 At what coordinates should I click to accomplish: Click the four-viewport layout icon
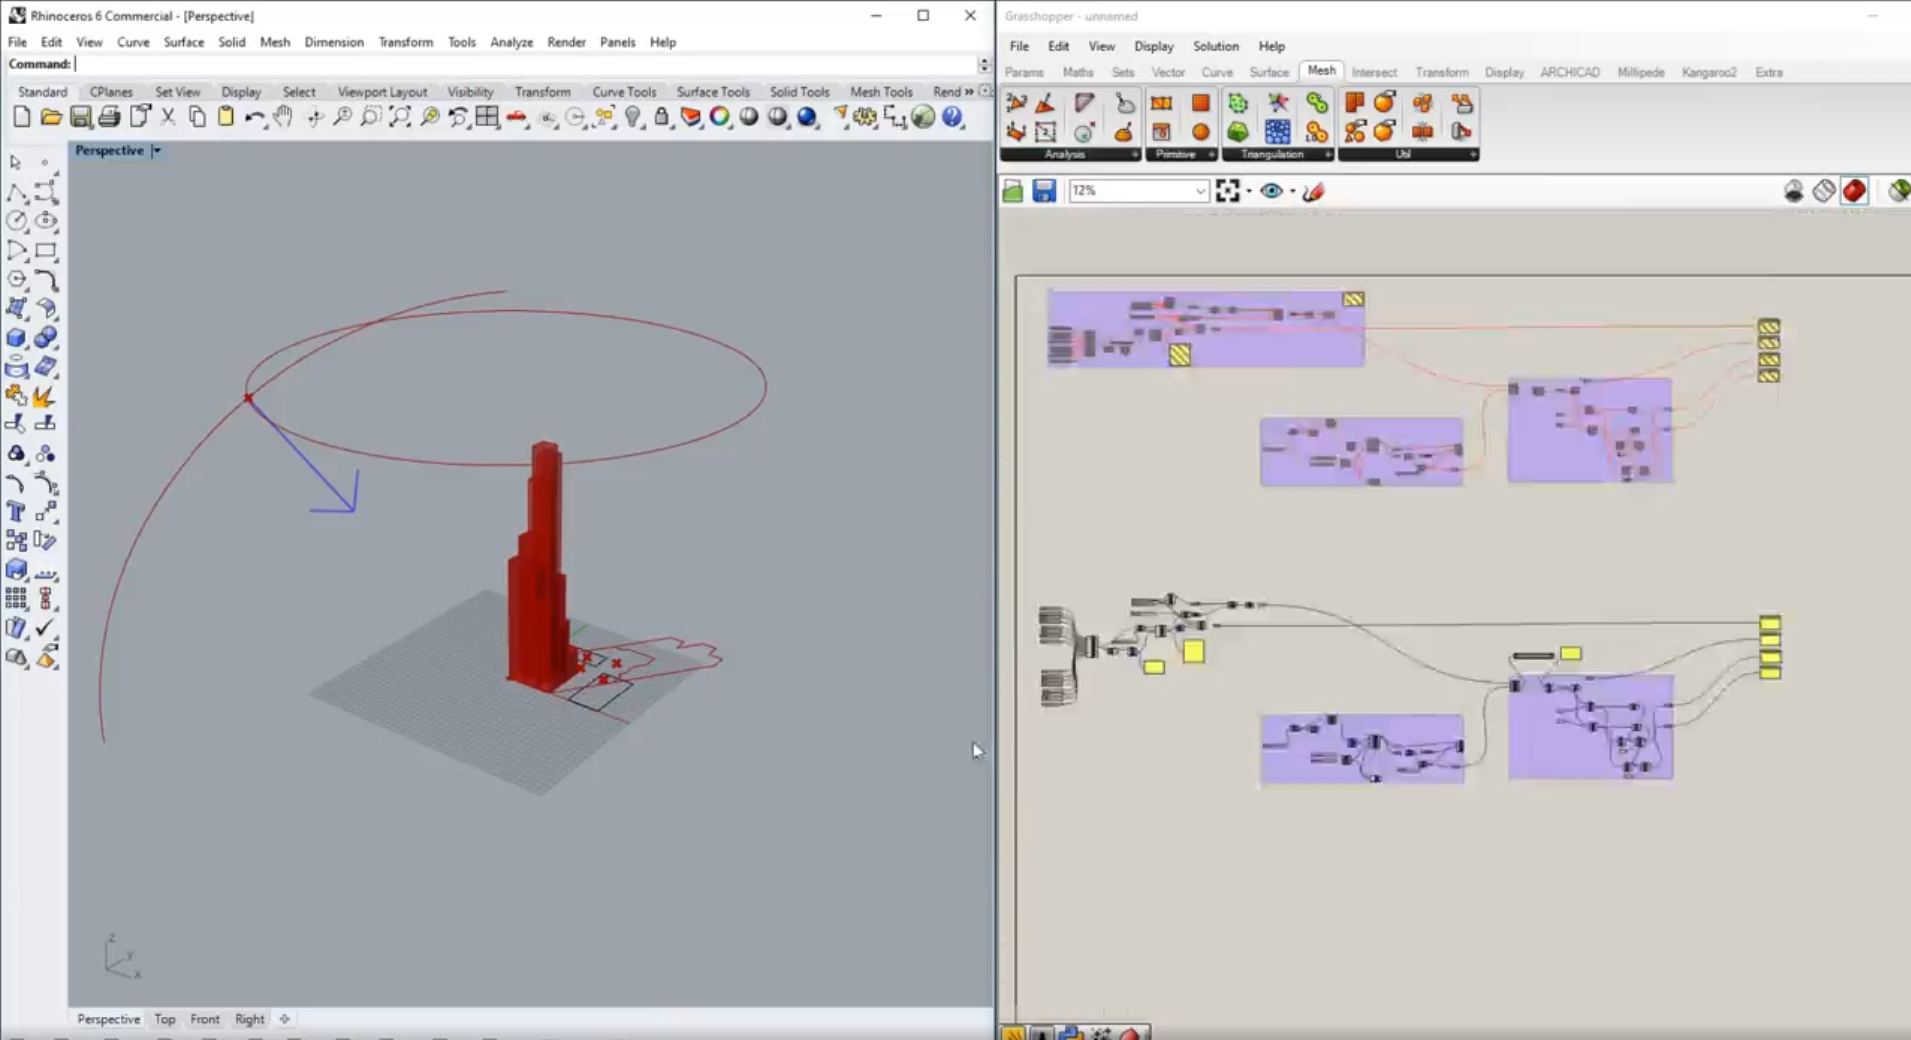pyautogui.click(x=487, y=117)
